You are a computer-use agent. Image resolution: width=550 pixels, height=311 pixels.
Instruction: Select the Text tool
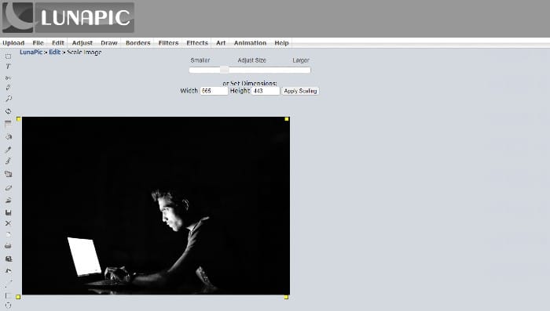click(x=8, y=67)
